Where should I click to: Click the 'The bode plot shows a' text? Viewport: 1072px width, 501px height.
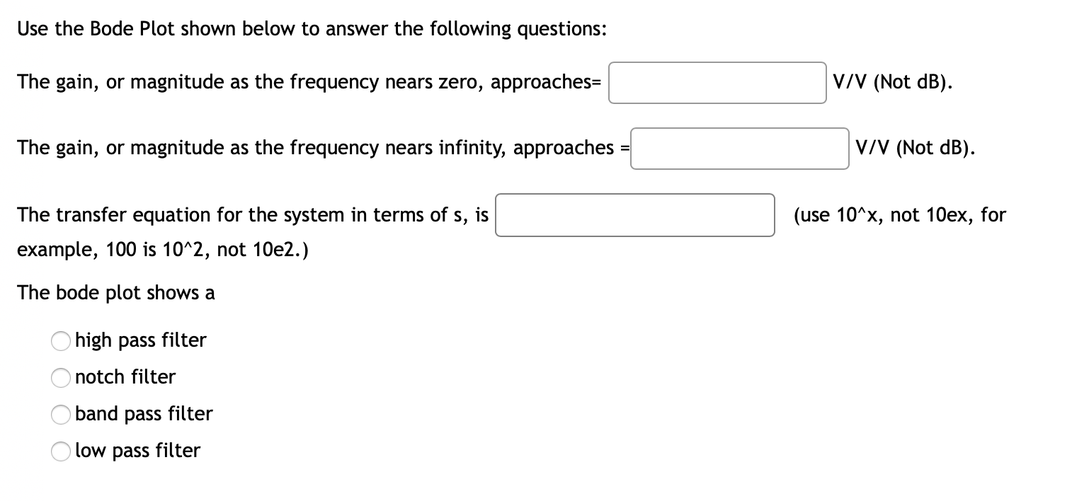point(116,292)
